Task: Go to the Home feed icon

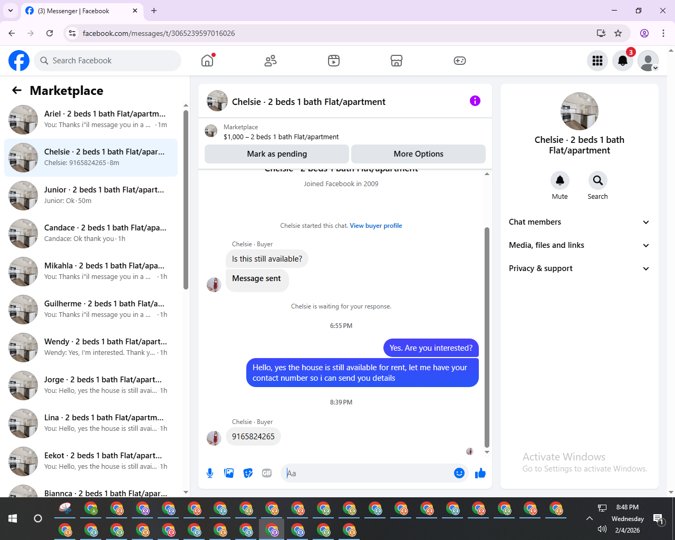Action: tap(208, 61)
